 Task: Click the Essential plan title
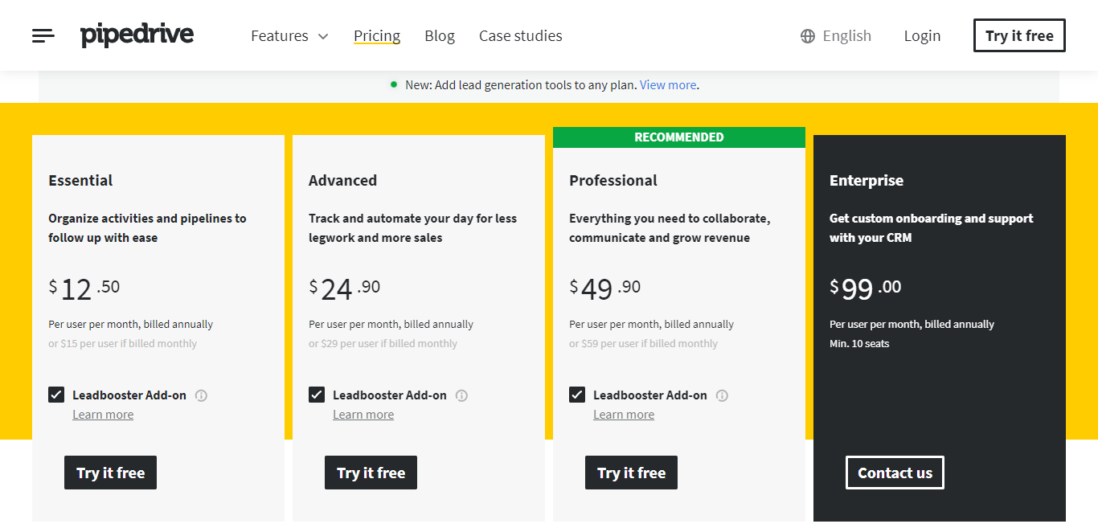(x=80, y=180)
